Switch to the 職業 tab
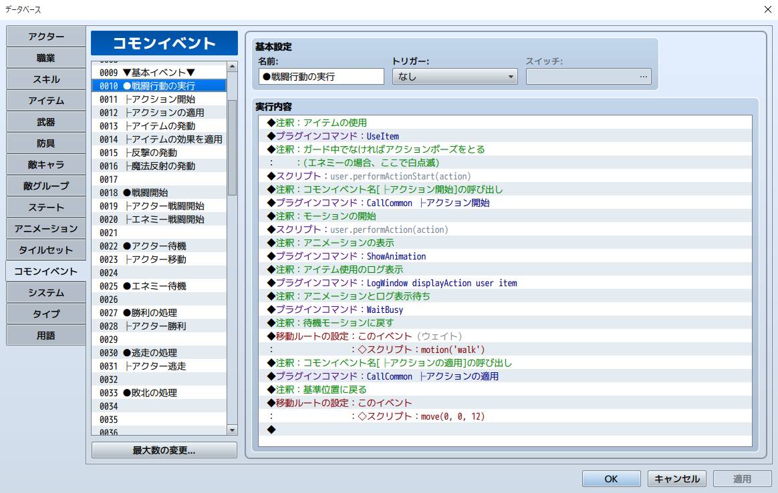This screenshot has height=493, width=778. point(46,58)
